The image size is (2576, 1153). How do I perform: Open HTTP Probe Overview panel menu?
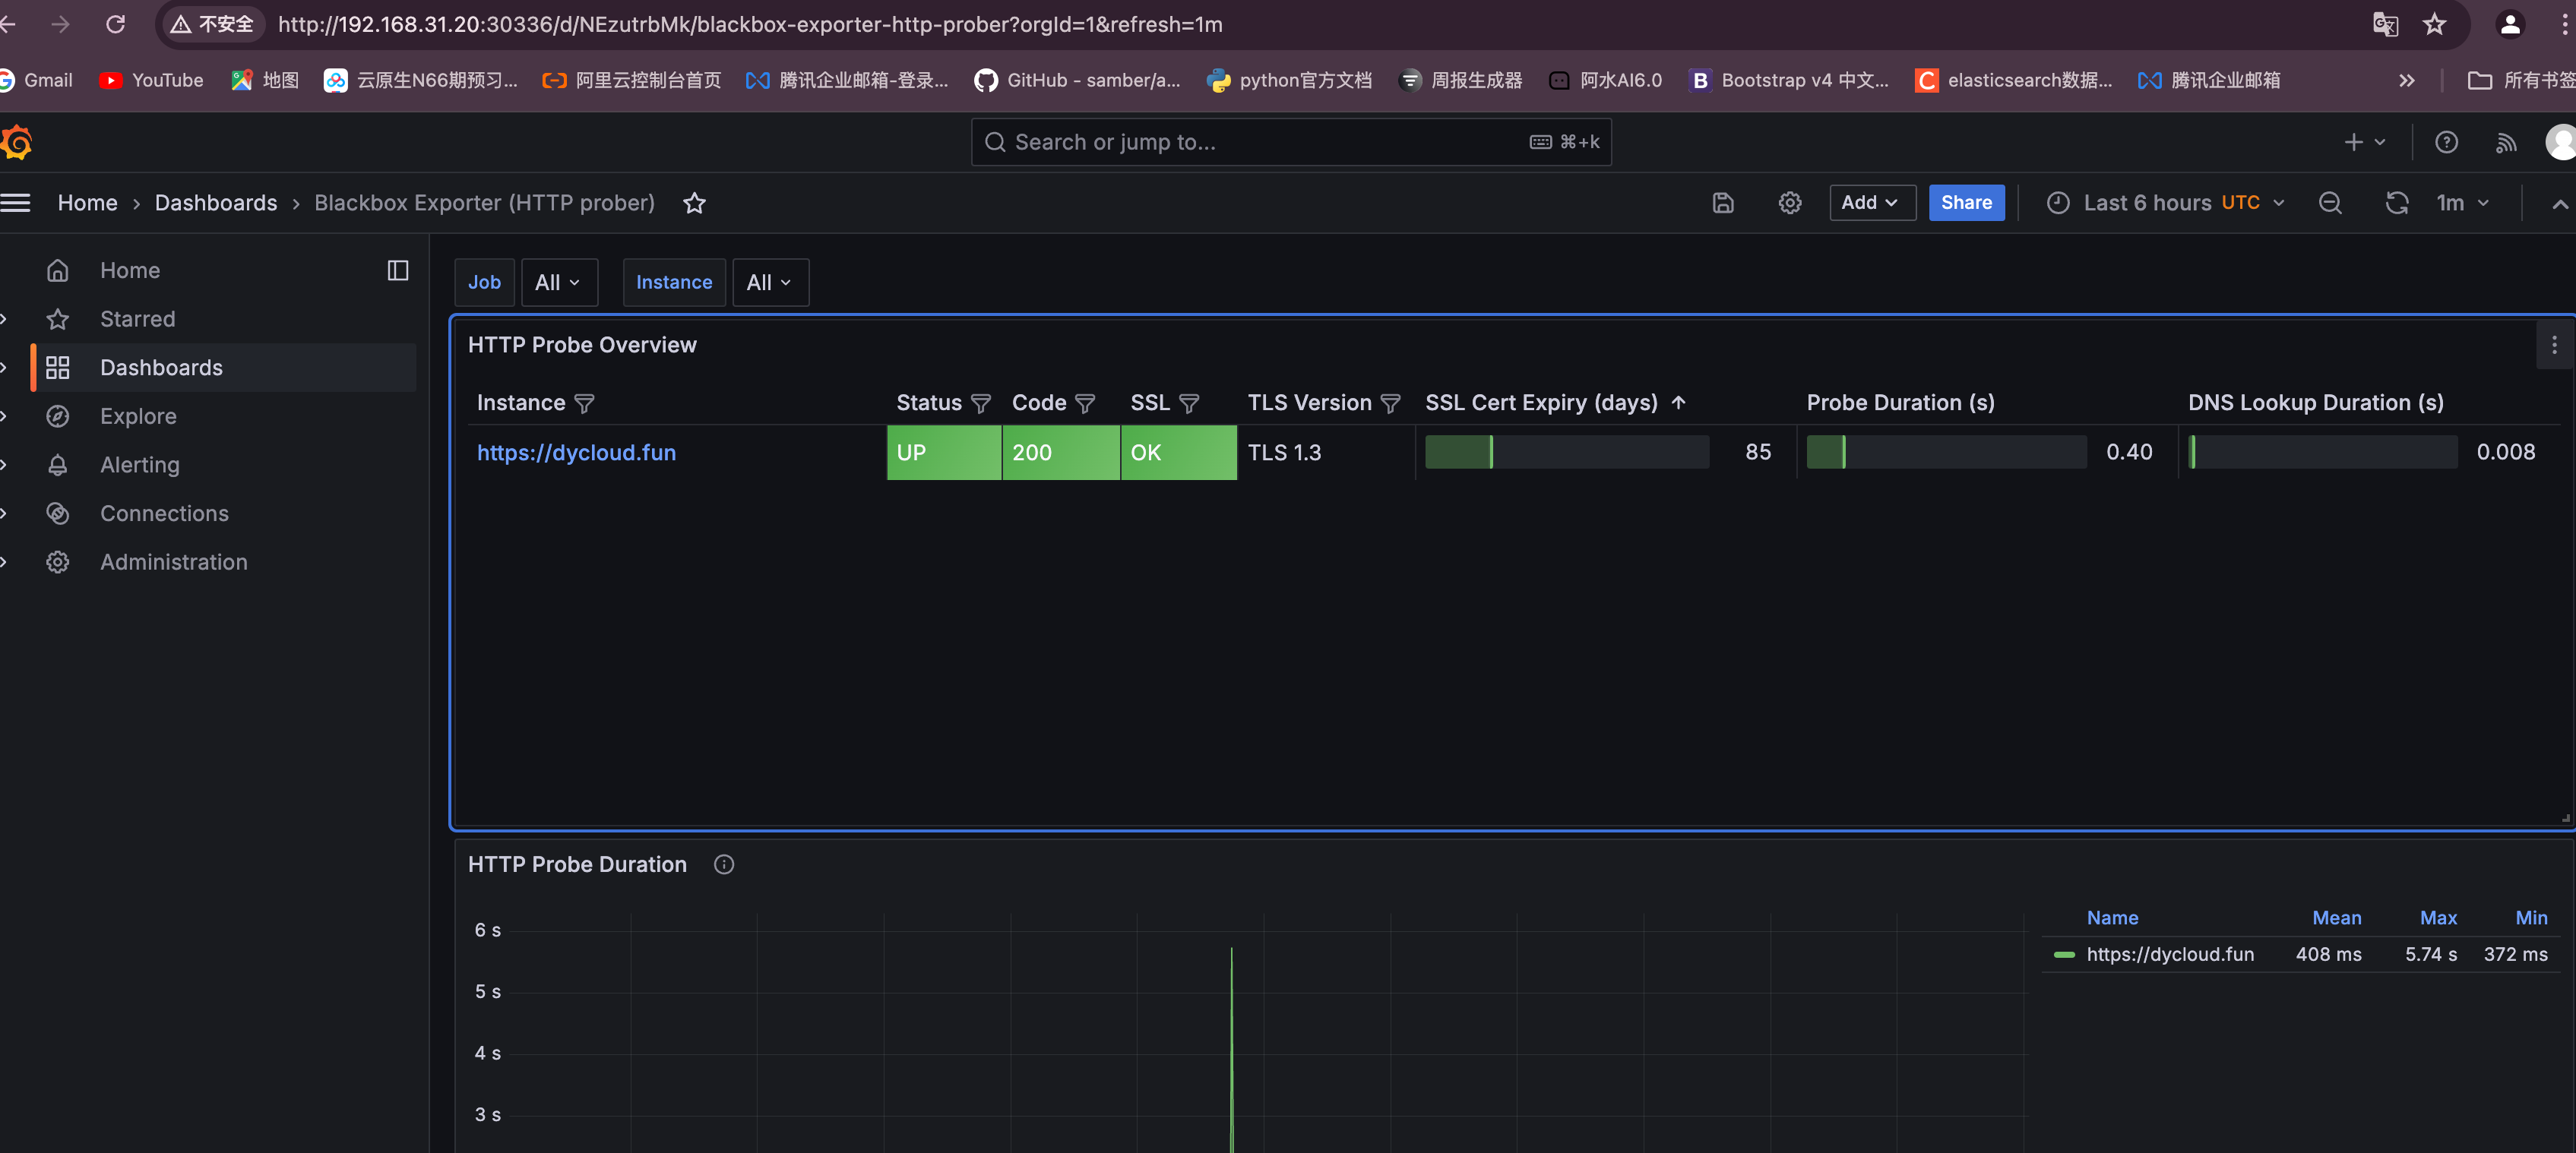pos(2553,345)
